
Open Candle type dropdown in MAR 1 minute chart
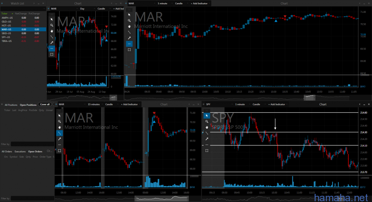coord(181,3)
